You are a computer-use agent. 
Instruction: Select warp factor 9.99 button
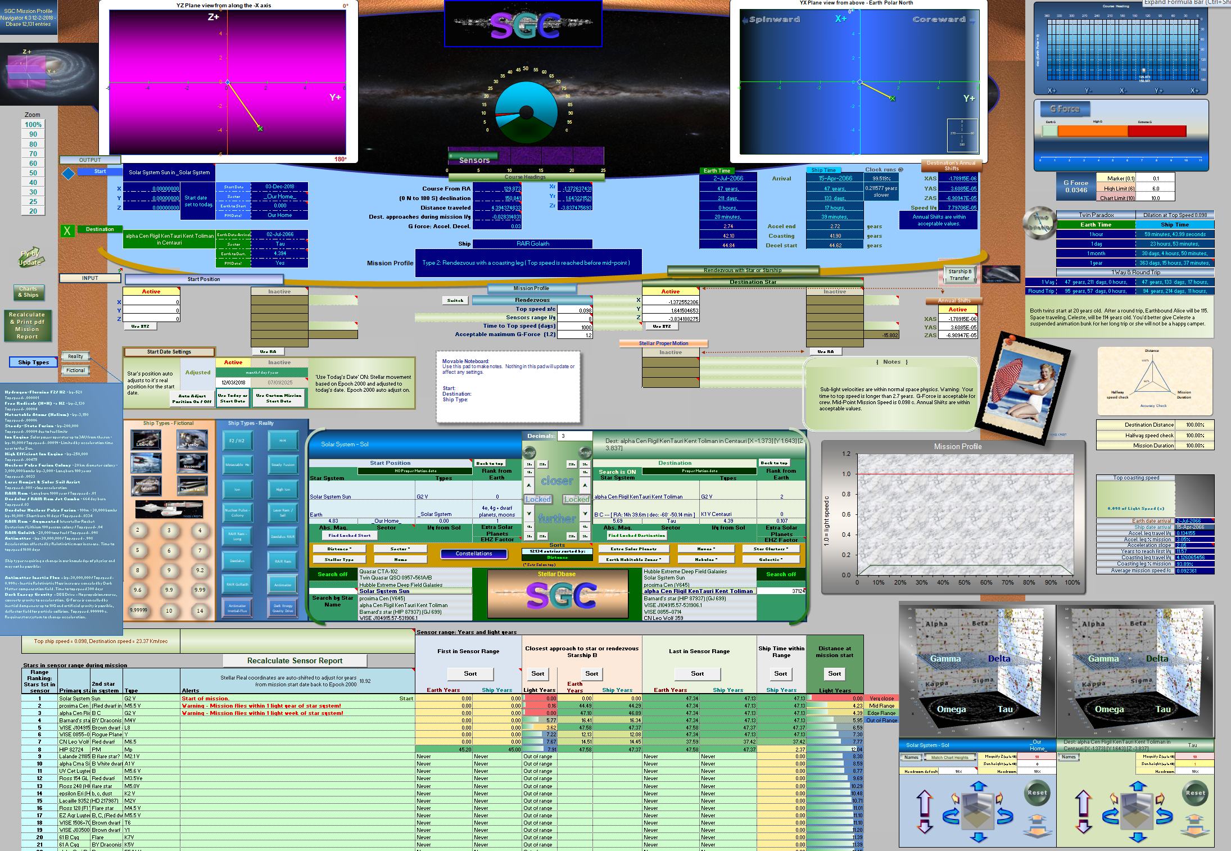(200, 590)
